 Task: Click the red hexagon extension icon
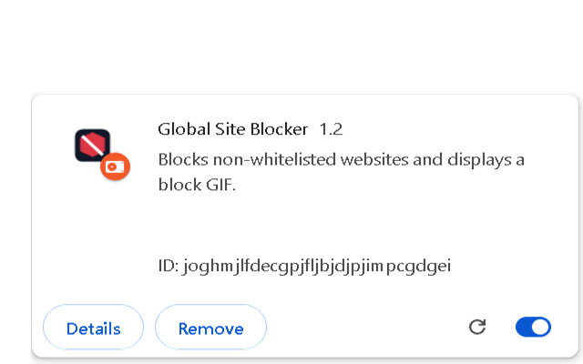click(93, 146)
